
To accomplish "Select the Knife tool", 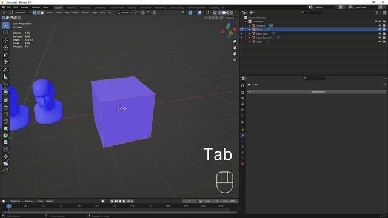I will pos(5,121).
